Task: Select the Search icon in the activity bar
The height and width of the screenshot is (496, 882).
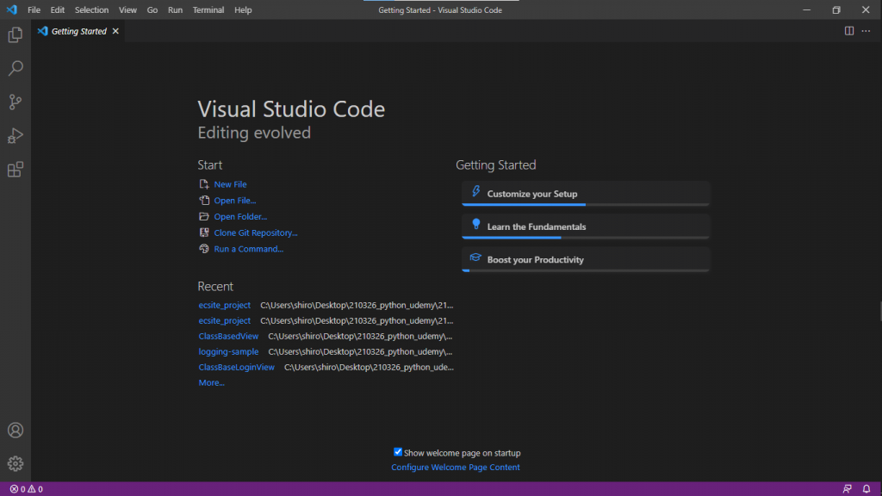Action: [15, 68]
